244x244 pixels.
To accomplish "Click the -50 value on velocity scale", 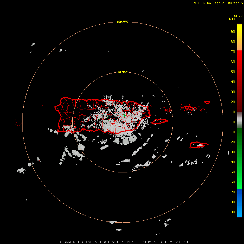I will (232, 172).
